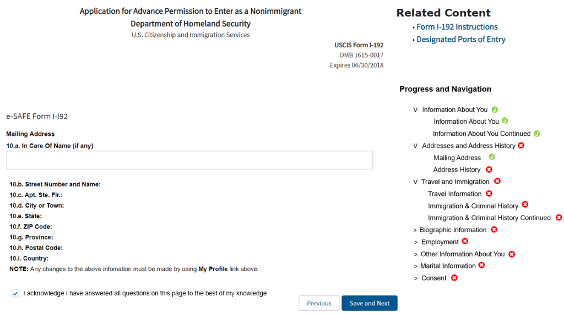The width and height of the screenshot is (564, 314).
Task: Collapse the Travel and Immigration section
Action: pos(415,182)
